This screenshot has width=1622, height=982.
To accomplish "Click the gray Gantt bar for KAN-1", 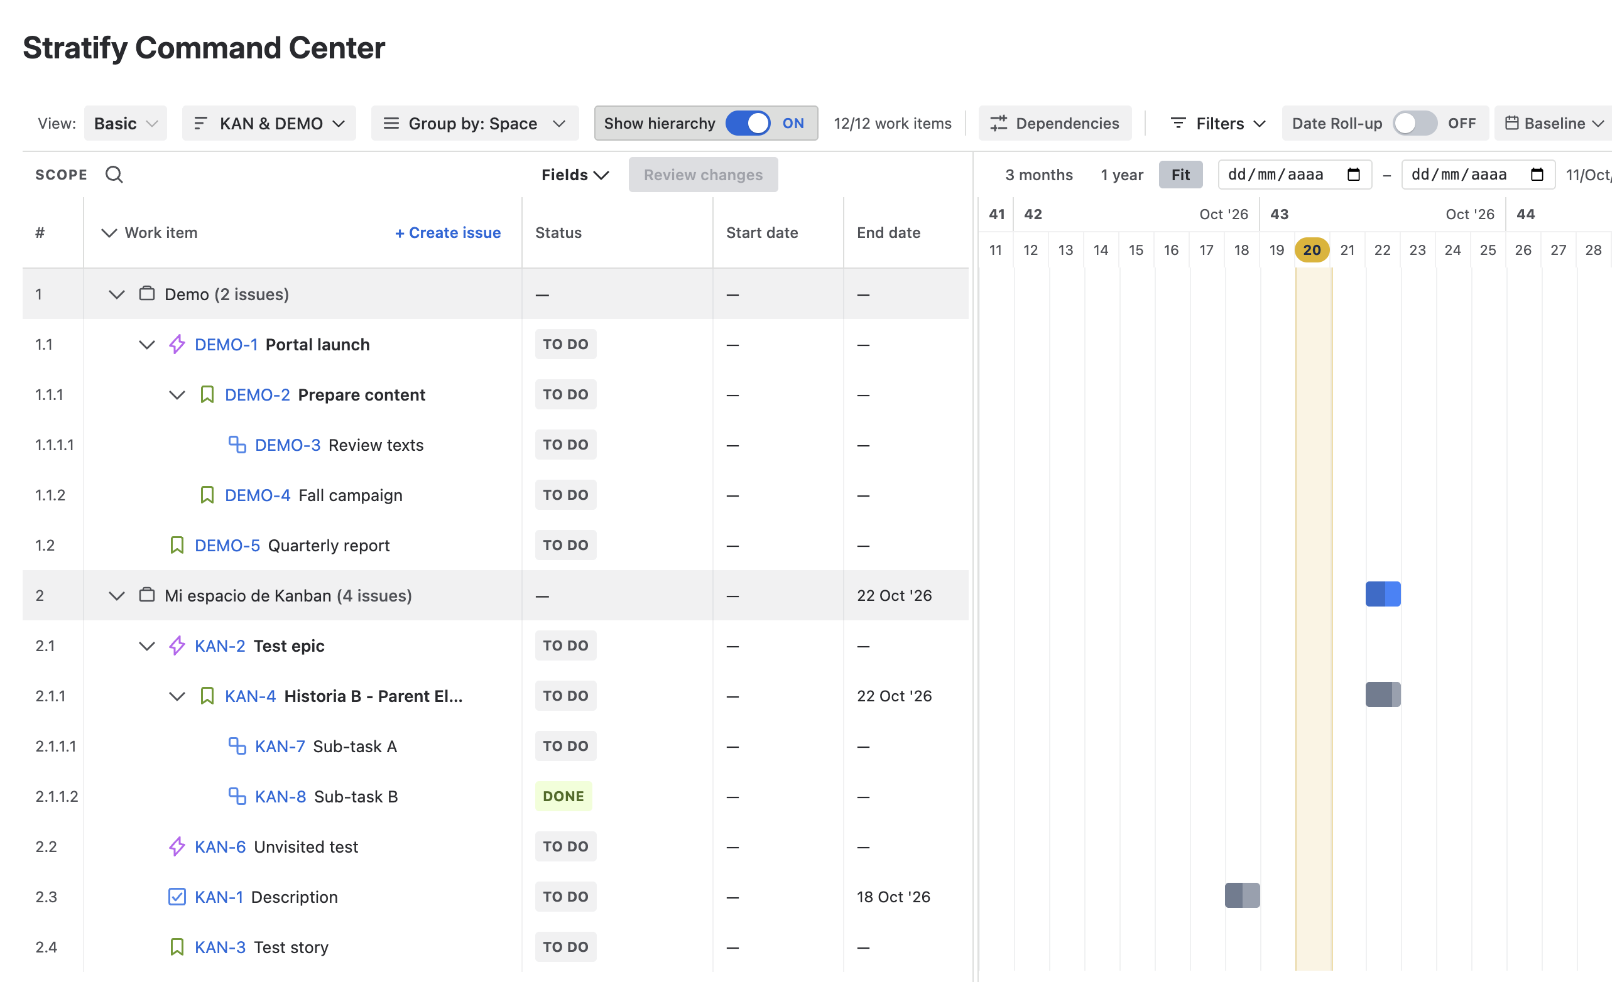I will click(x=1242, y=895).
